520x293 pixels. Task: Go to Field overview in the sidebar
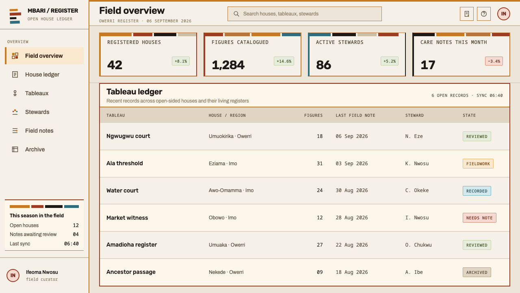(44, 56)
